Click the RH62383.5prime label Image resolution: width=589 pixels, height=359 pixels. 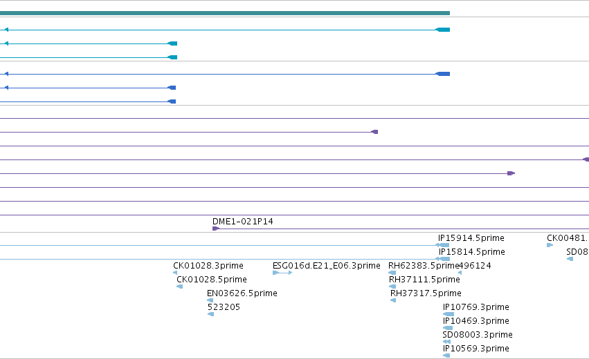pyautogui.click(x=424, y=266)
